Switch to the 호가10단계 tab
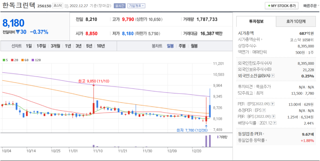320x161 pixels. 296,21
